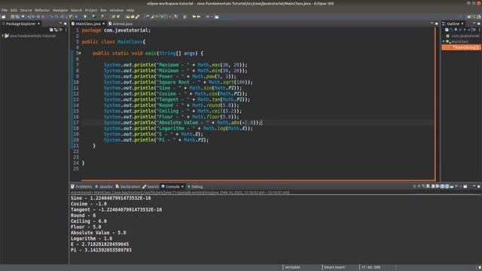Open the Help menu
The height and width of the screenshot is (271, 482).
[130, 10]
